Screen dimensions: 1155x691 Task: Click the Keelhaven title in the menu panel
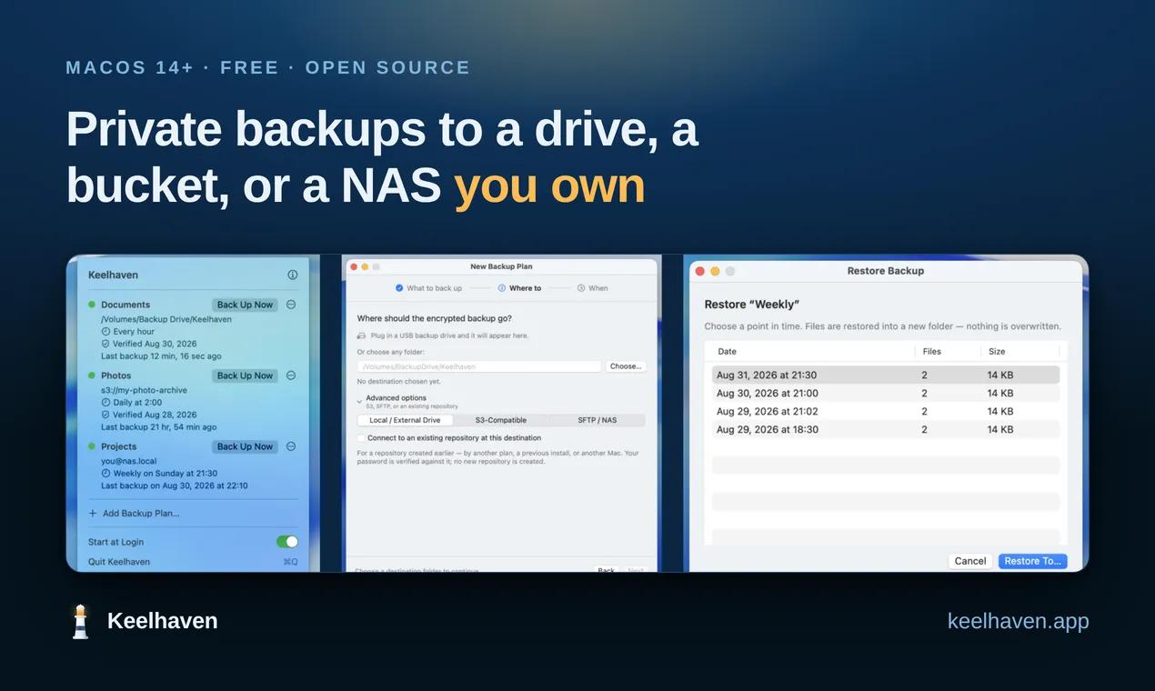114,275
